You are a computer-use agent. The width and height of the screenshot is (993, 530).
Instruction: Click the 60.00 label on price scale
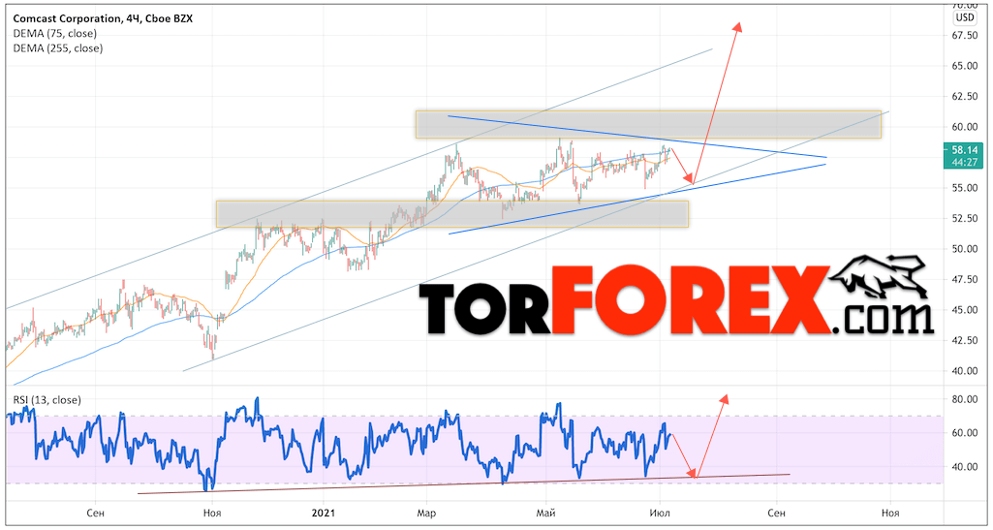[x=963, y=127]
